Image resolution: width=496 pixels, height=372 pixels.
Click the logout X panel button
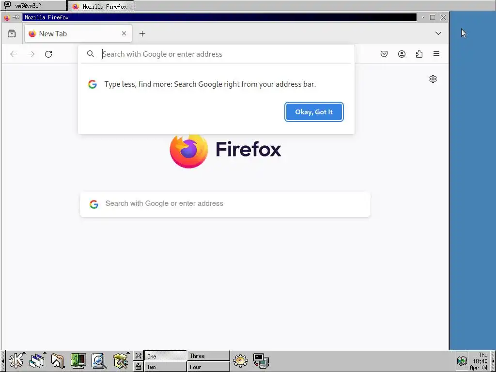coord(138,356)
